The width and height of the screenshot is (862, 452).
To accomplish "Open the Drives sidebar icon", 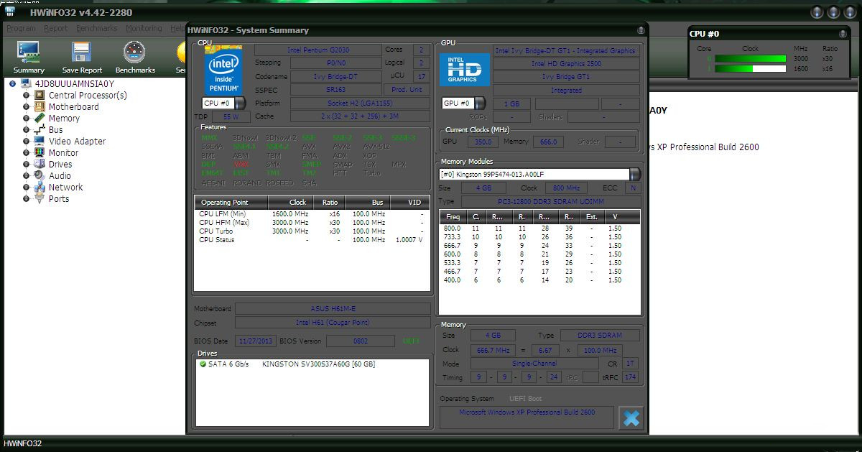I will coord(37,164).
